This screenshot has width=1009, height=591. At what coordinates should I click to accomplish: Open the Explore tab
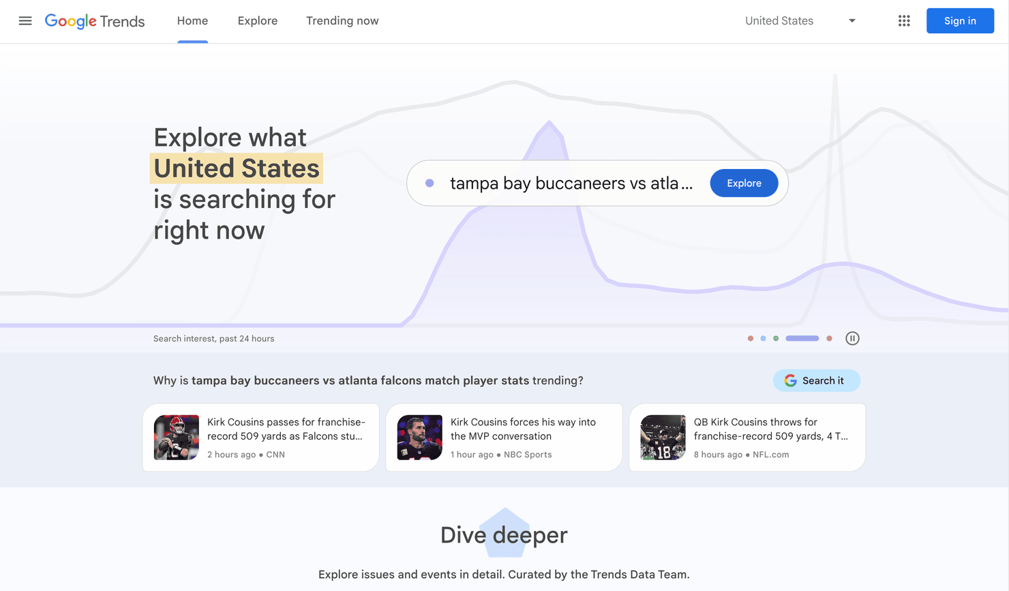(x=258, y=21)
